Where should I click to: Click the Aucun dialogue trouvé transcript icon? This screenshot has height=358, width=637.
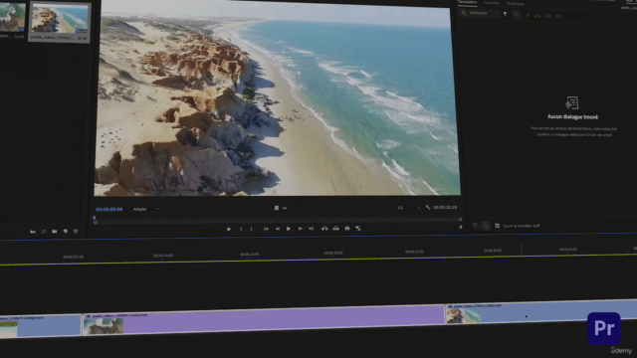(x=572, y=102)
